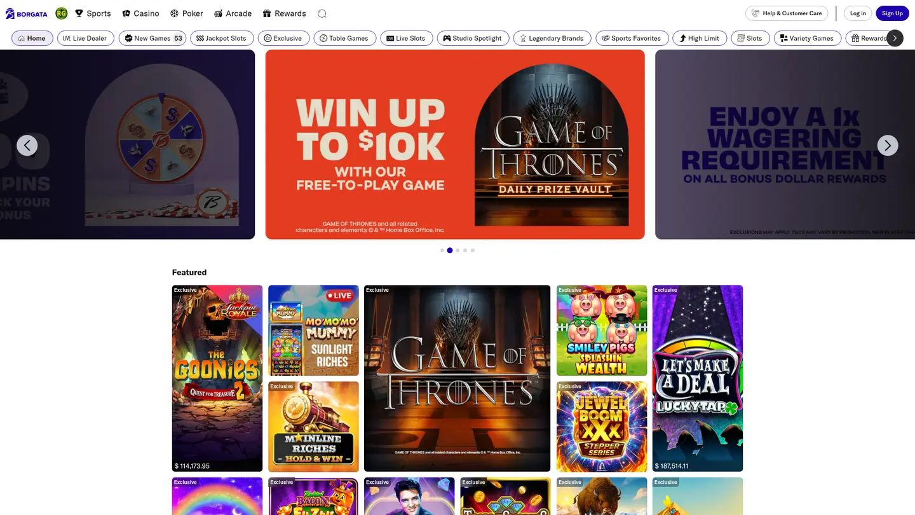Open the buffalo game tile

[602, 497]
